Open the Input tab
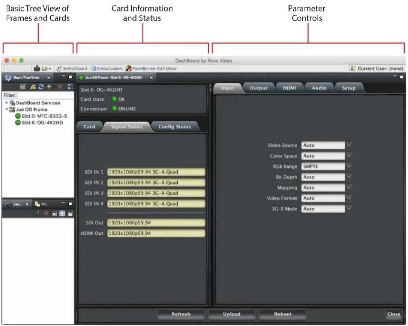The image size is (408, 326). tap(227, 88)
